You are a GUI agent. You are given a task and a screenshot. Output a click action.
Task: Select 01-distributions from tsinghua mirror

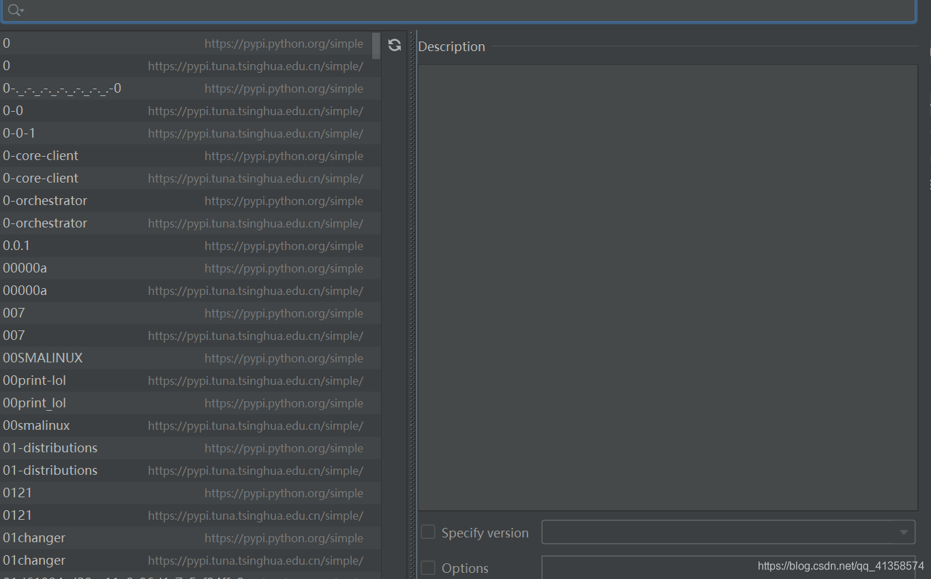pyautogui.click(x=190, y=471)
